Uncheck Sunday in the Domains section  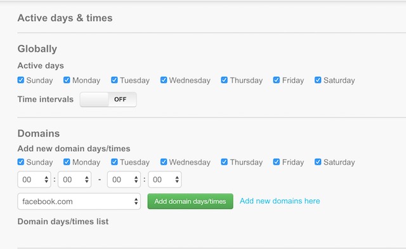pyautogui.click(x=21, y=162)
